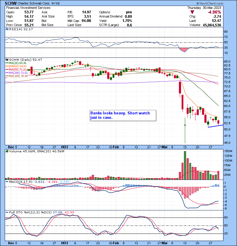Click the Chg value -2.74
The image size is (237, 246).
217,17
